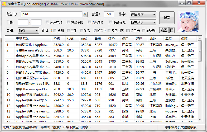The image size is (207, 132).
Task: Click the 图 picture button
Action: pyautogui.click(x=172, y=30)
